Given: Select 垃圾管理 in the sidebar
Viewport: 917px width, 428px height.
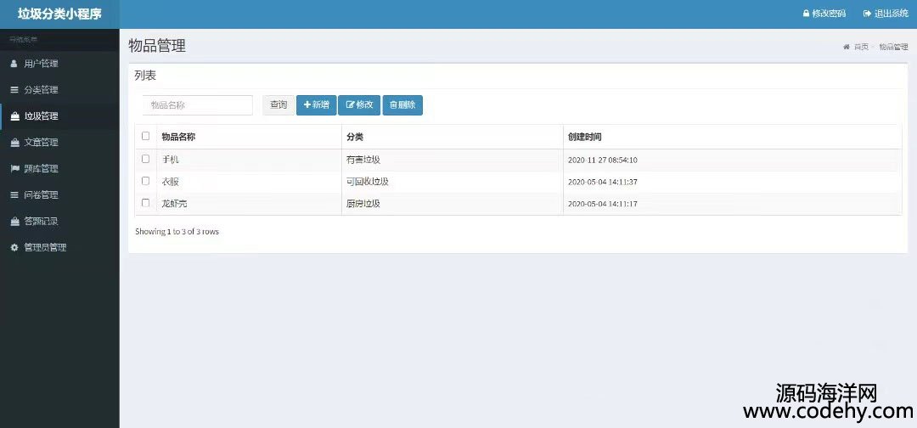Looking at the screenshot, I should [x=59, y=116].
